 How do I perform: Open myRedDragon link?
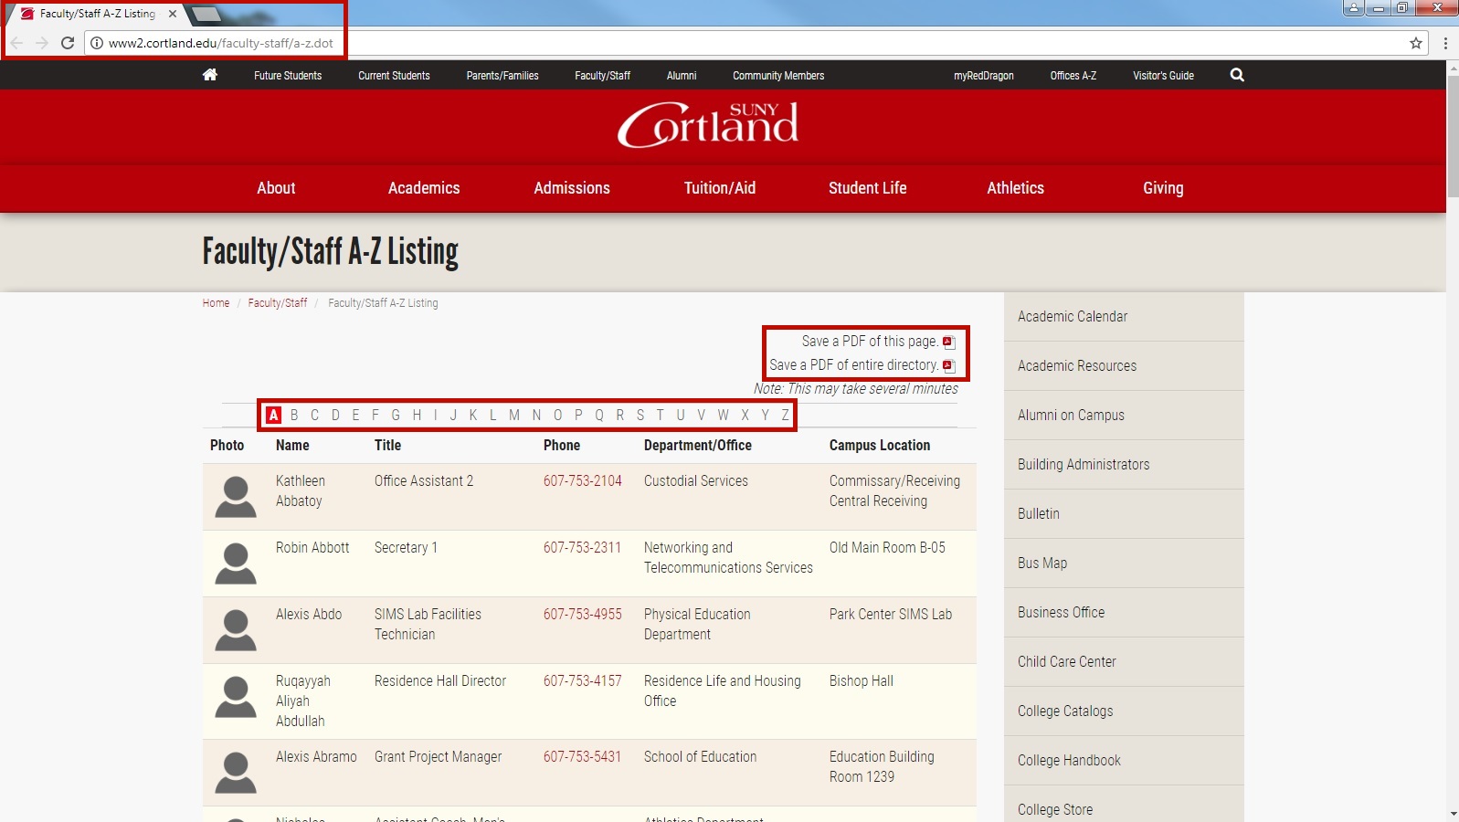[x=984, y=76]
